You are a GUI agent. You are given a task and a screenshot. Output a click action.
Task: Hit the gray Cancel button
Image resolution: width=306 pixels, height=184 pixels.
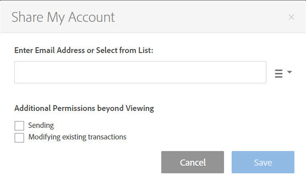pos(192,162)
